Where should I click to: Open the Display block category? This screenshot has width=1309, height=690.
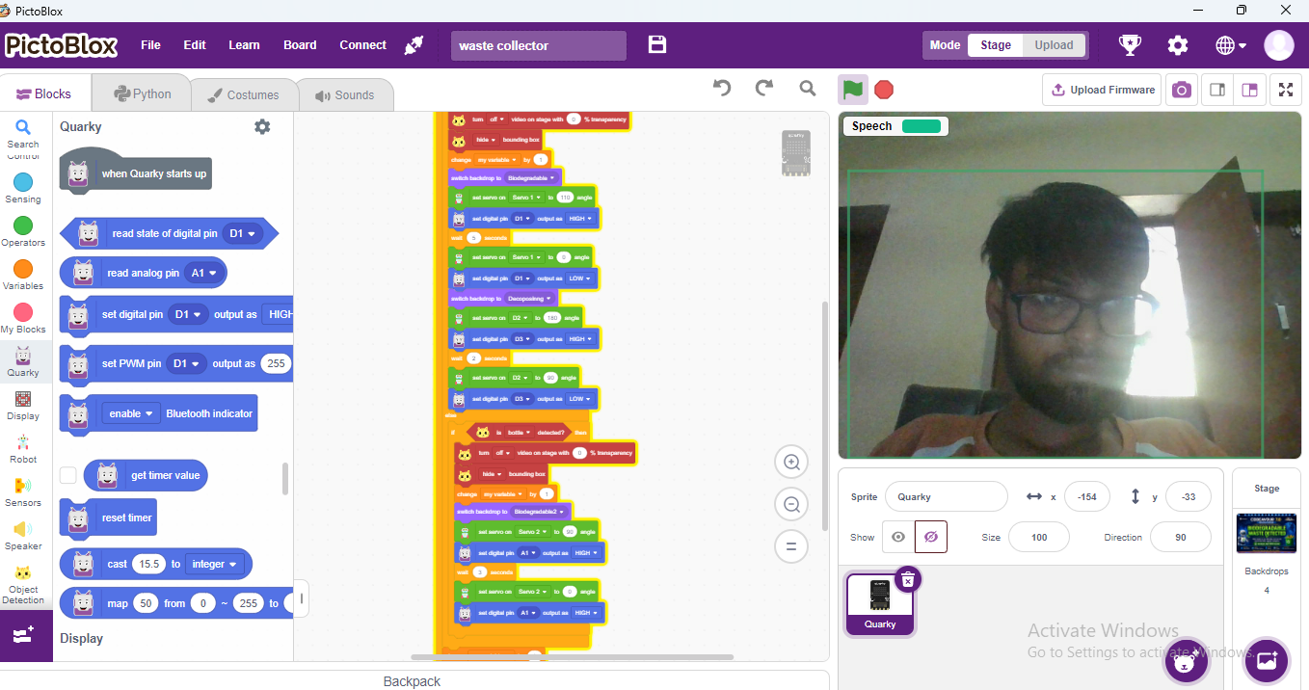(x=23, y=406)
